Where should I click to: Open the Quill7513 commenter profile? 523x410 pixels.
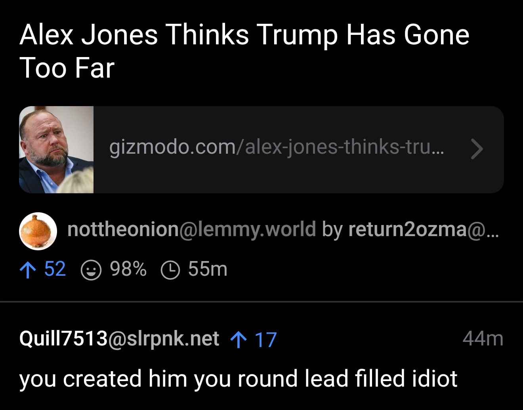click(64, 339)
